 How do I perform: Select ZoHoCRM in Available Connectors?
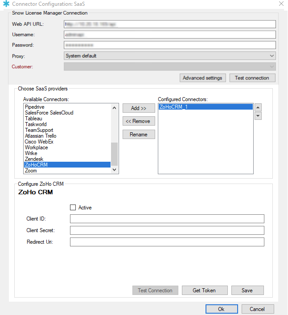click(67, 165)
